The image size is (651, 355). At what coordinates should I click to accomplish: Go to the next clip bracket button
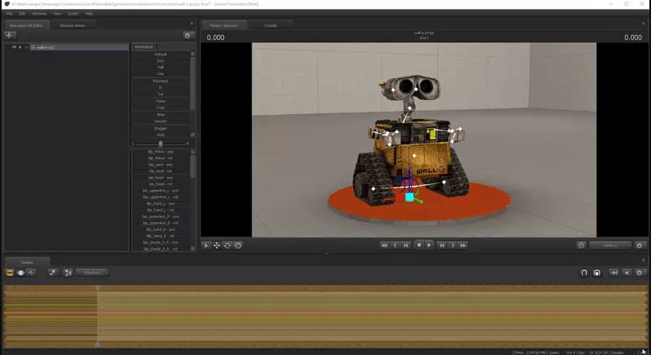click(452, 245)
